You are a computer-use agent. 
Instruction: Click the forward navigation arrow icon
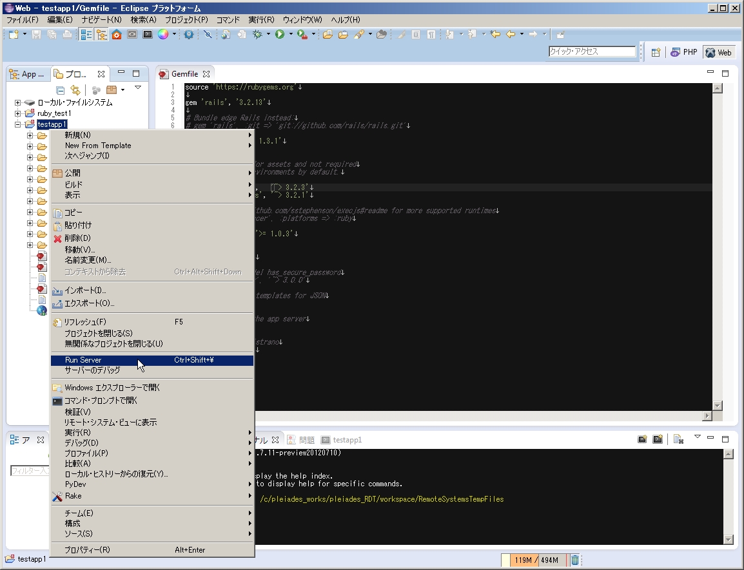533,34
